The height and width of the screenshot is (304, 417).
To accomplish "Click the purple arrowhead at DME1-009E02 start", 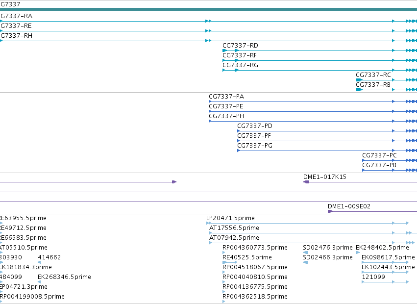I will click(x=330, y=211).
